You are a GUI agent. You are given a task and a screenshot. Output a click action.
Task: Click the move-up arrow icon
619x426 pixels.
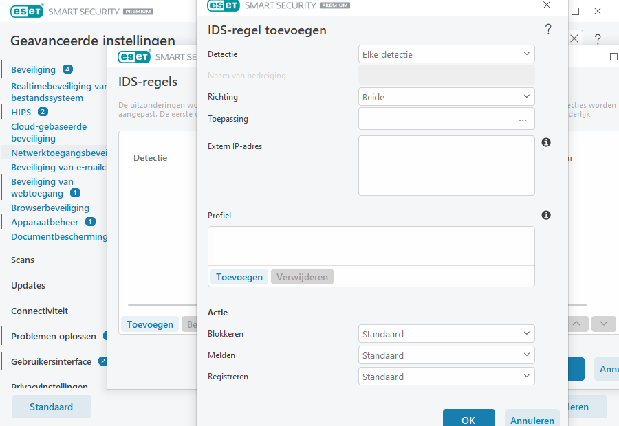click(577, 324)
